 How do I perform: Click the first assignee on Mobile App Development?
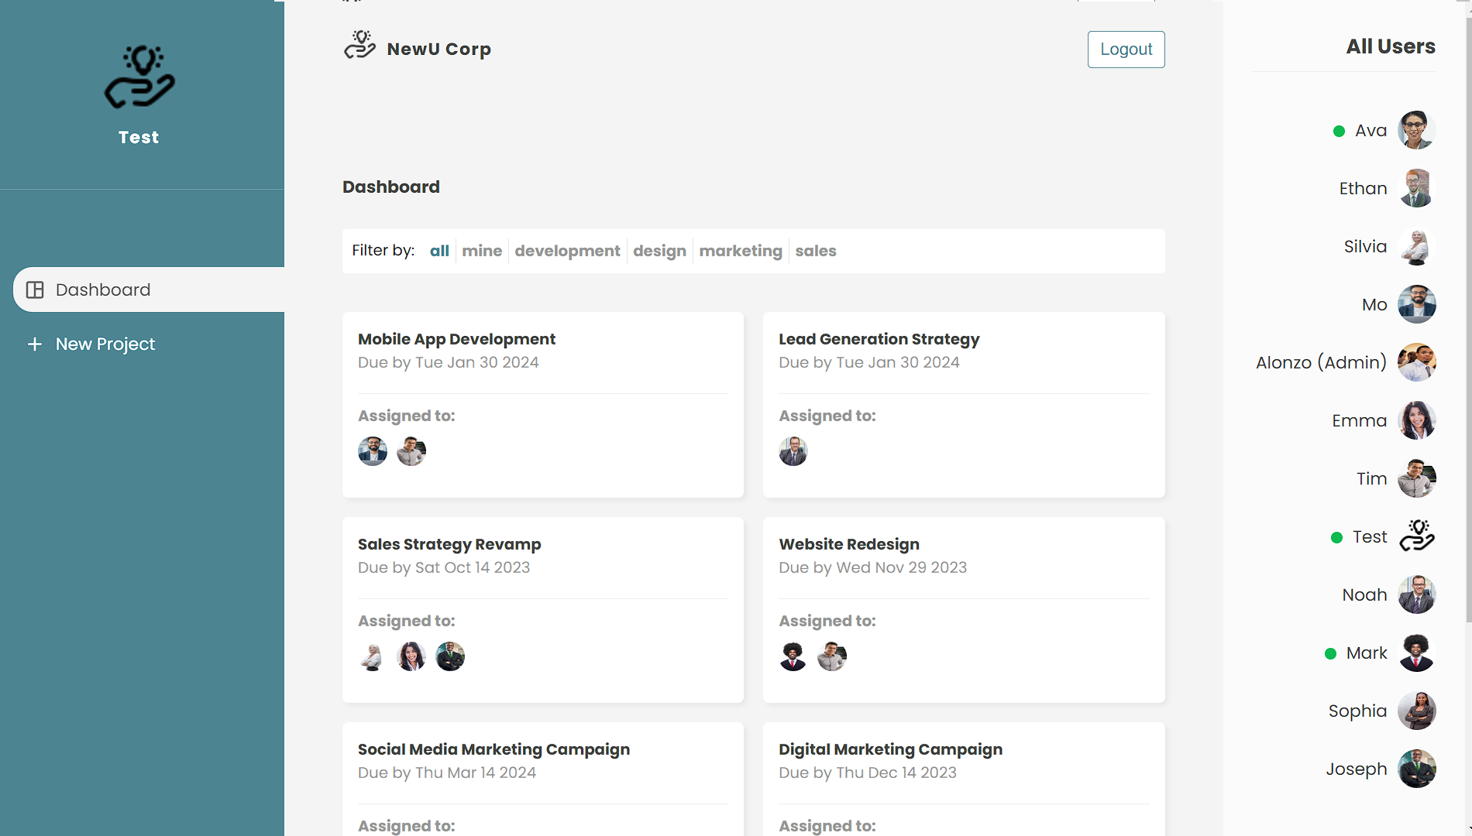[x=373, y=451]
